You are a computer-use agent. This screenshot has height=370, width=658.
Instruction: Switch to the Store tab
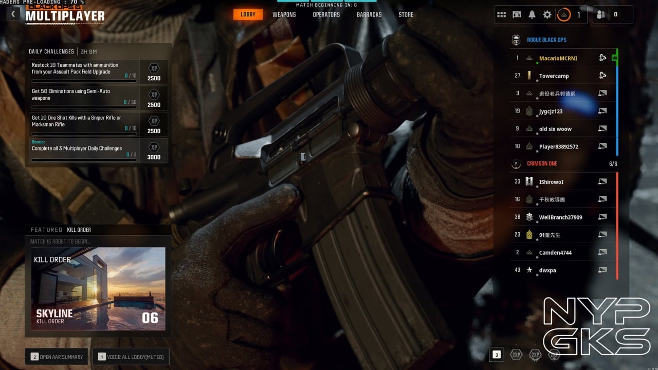coord(406,14)
